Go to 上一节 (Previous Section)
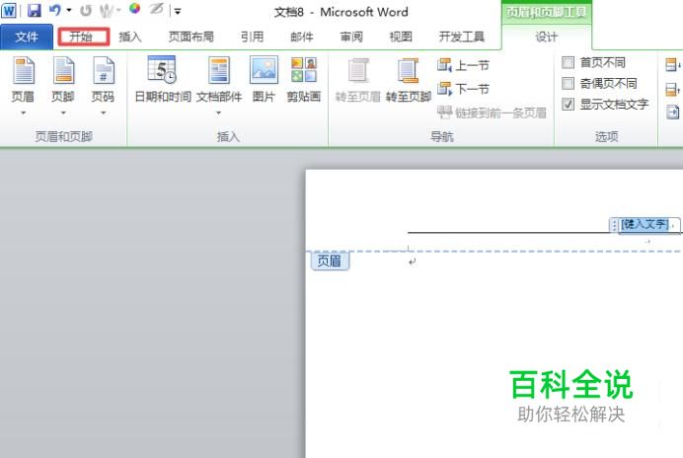Image resolution: width=683 pixels, height=458 pixels. tap(463, 66)
